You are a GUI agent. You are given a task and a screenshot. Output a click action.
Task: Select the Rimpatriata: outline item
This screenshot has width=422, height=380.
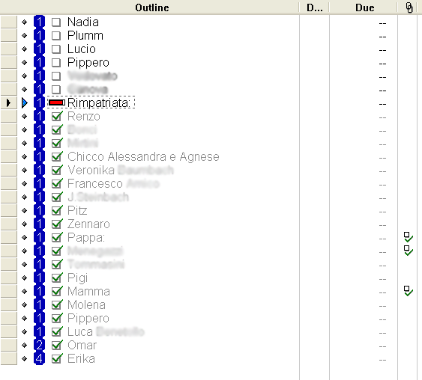point(99,102)
